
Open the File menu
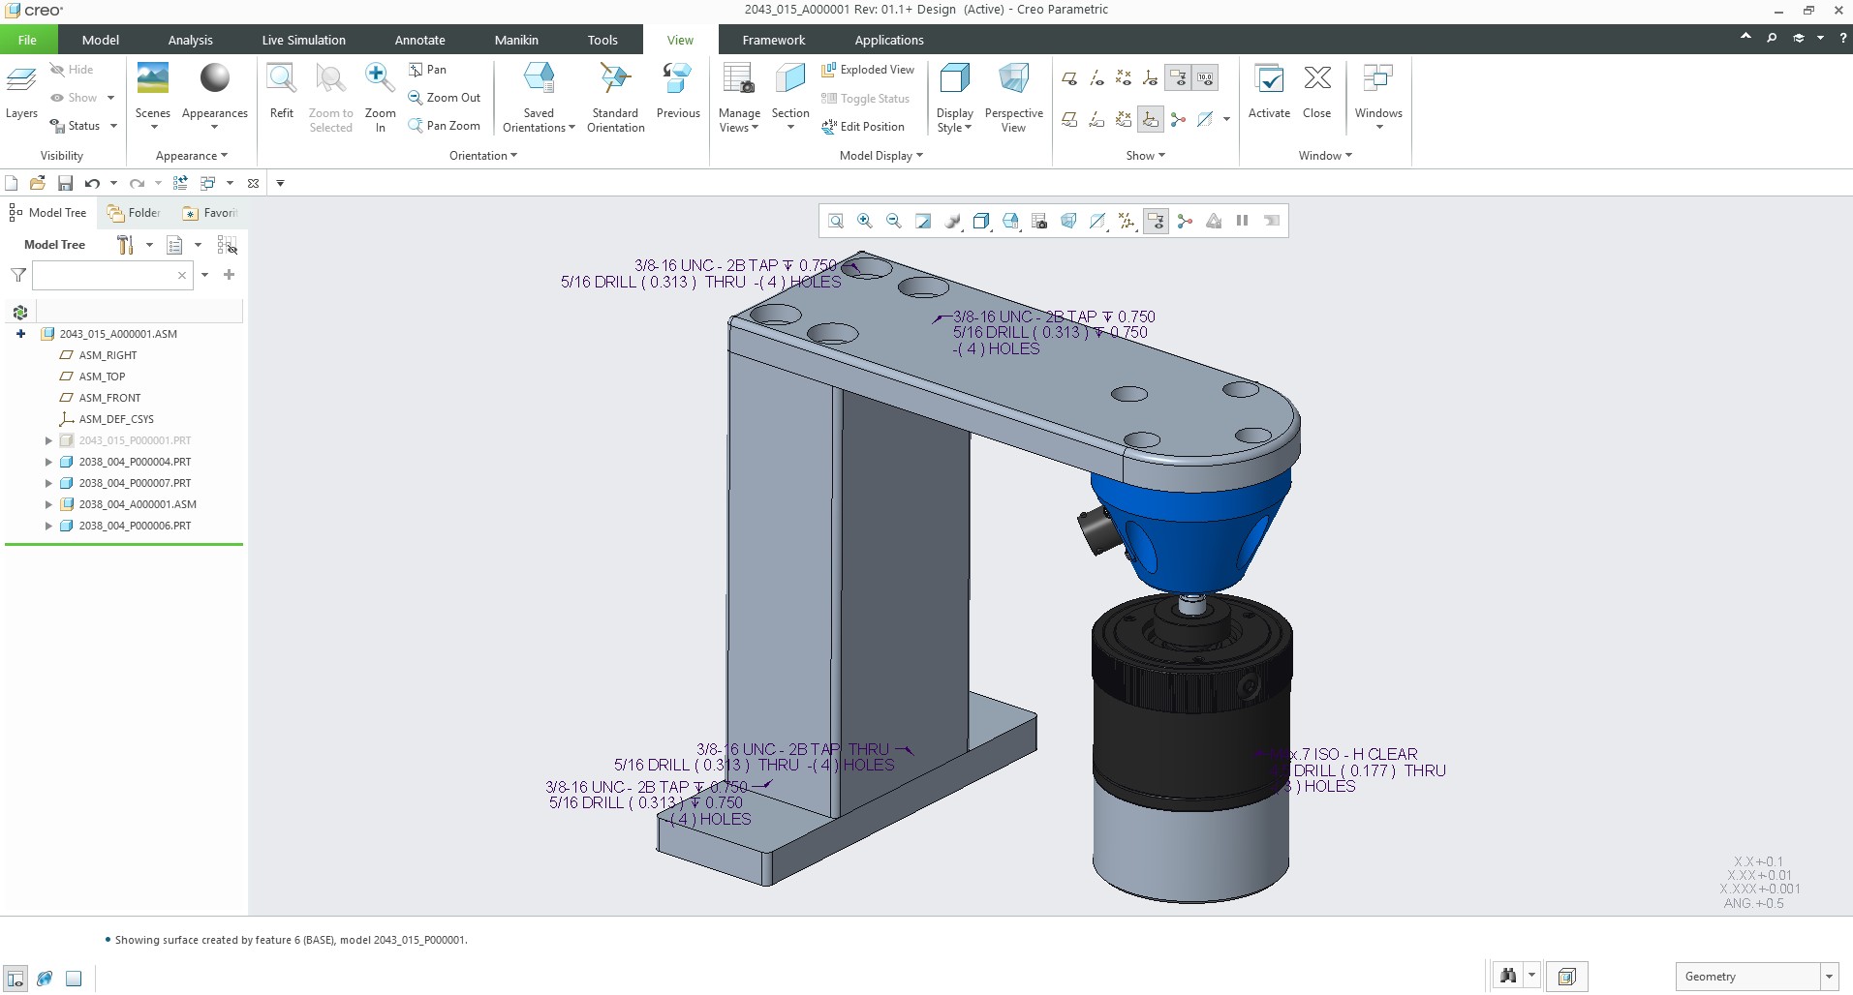[28, 40]
